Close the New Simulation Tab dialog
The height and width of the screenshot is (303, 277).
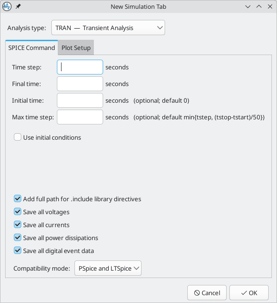pyautogui.click(x=270, y=6)
